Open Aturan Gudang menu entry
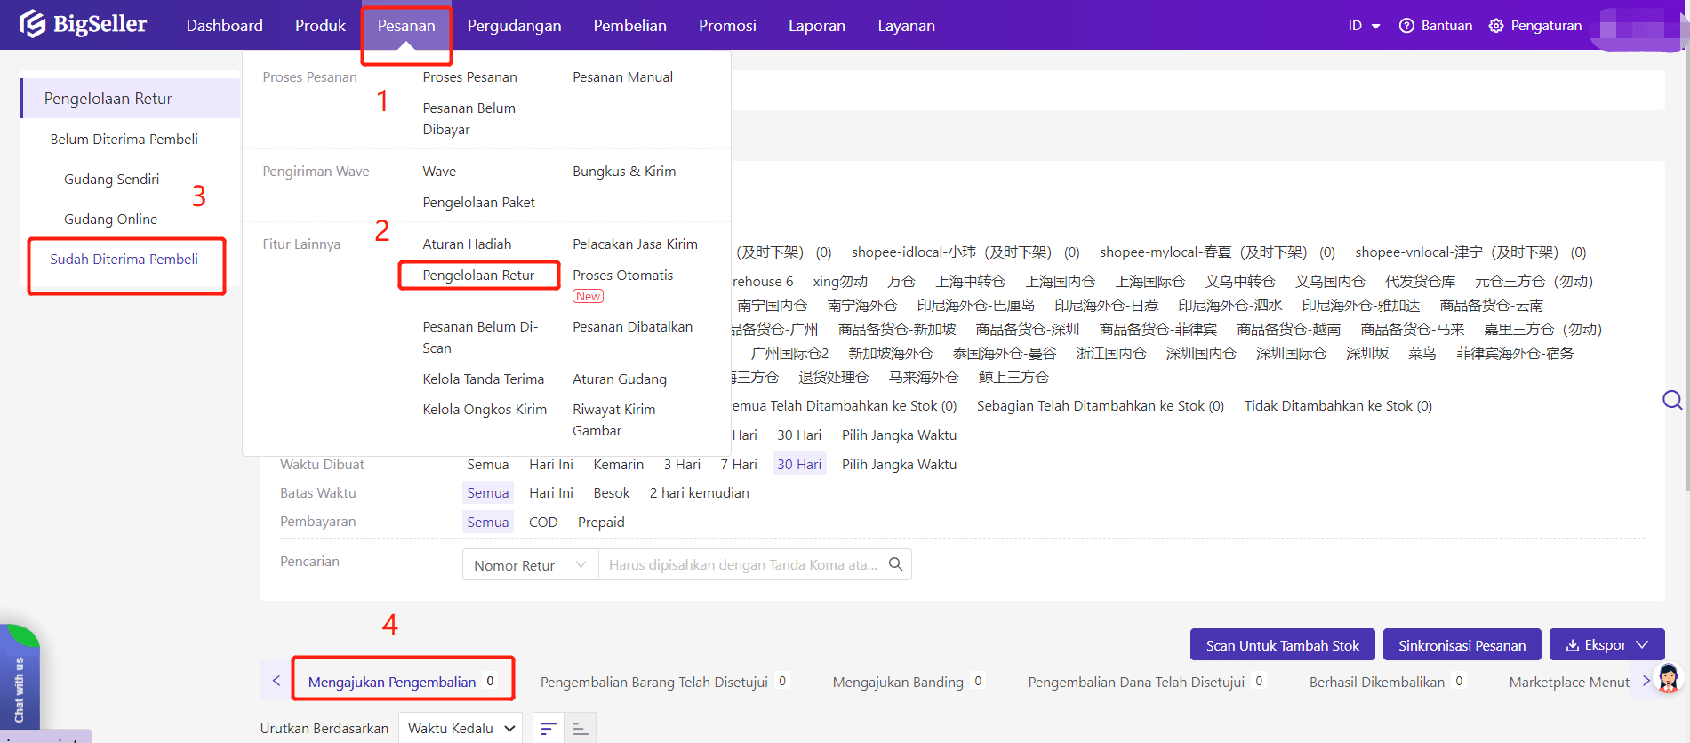The image size is (1690, 743). (x=620, y=379)
